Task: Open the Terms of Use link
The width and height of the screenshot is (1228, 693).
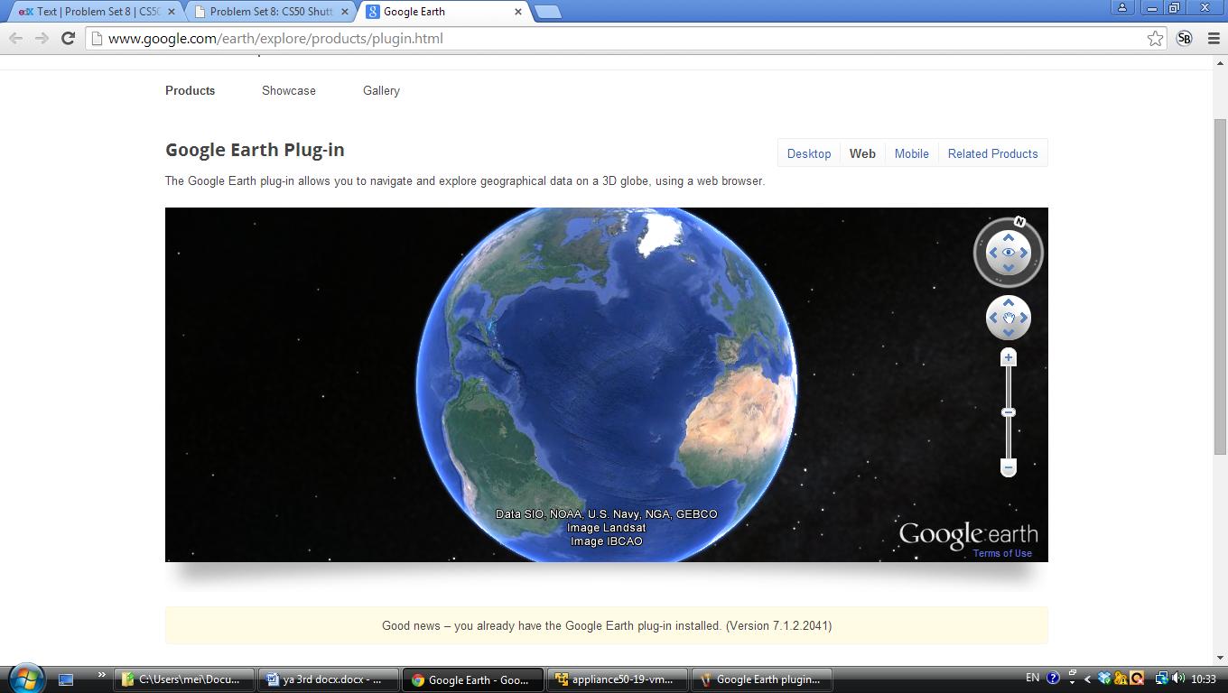Action: coord(1002,553)
